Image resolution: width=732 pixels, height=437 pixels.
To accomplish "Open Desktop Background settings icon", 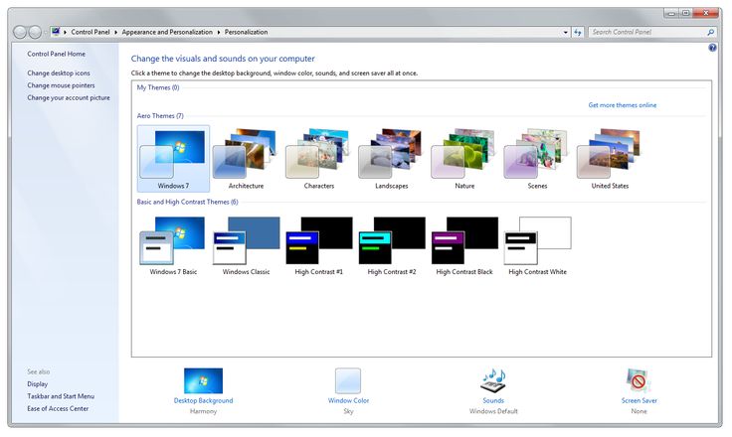I will (x=203, y=380).
